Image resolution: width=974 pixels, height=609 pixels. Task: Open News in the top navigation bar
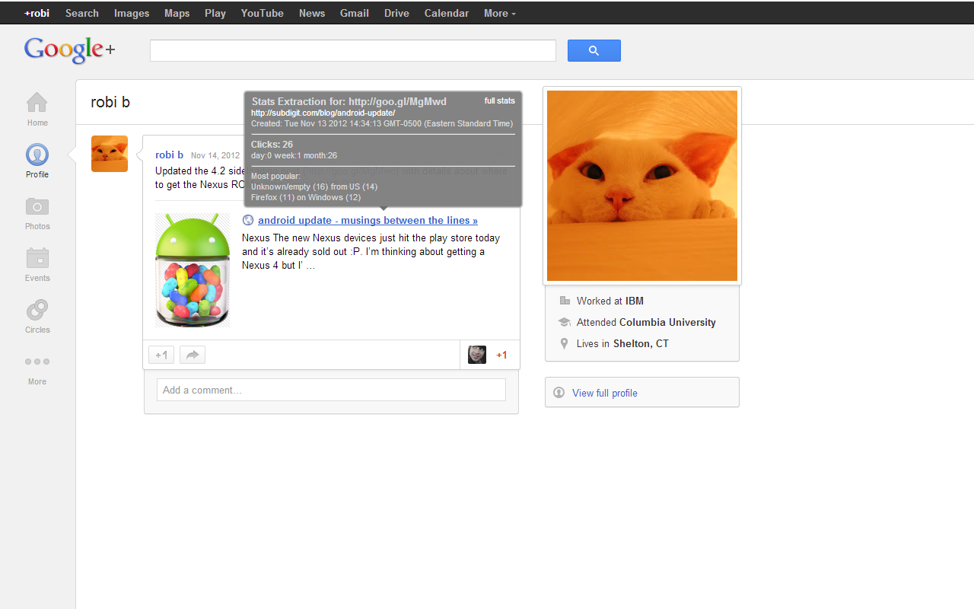pyautogui.click(x=312, y=13)
